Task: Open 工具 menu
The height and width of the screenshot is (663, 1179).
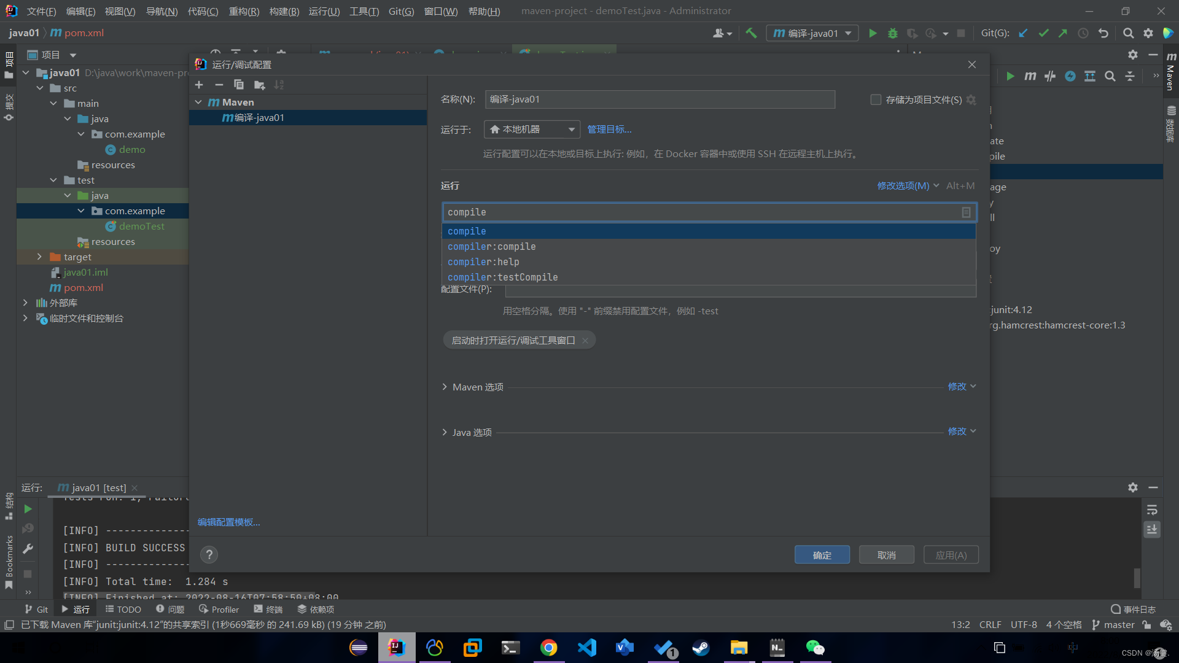Action: (364, 11)
